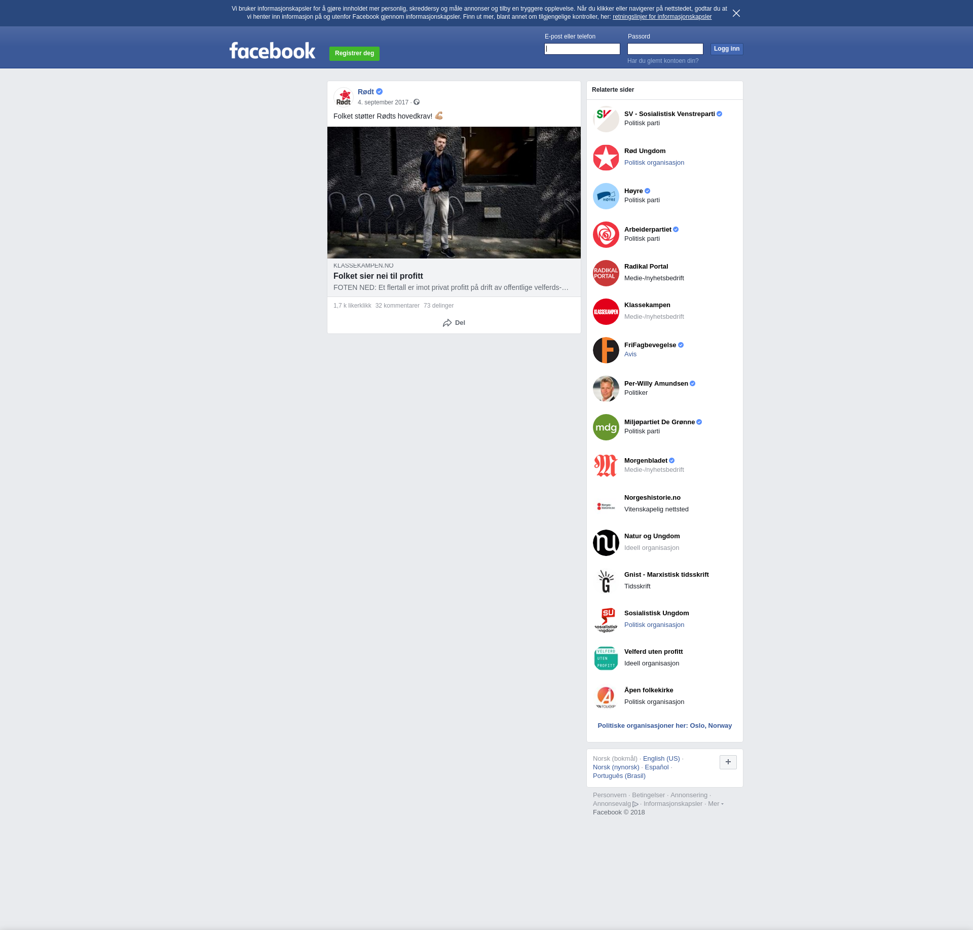The image size is (973, 930).
Task: View the 32 kommentarer link
Action: (x=397, y=306)
